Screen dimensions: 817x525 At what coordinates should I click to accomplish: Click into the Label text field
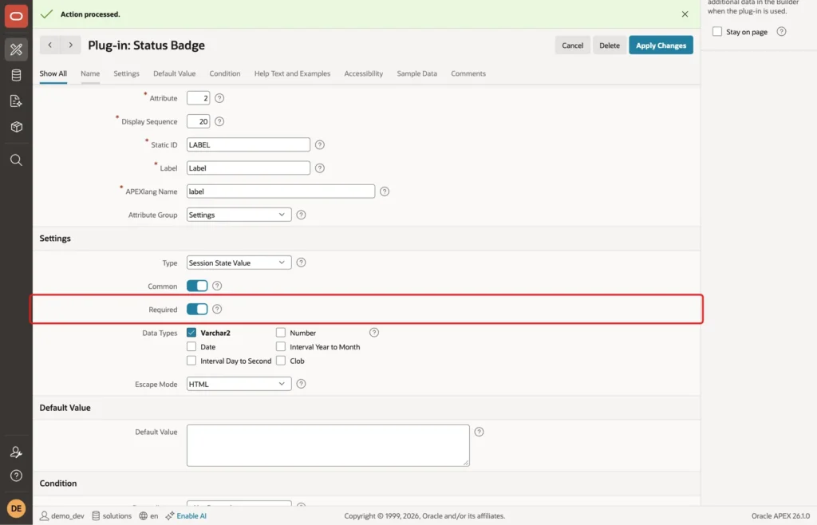(249, 168)
